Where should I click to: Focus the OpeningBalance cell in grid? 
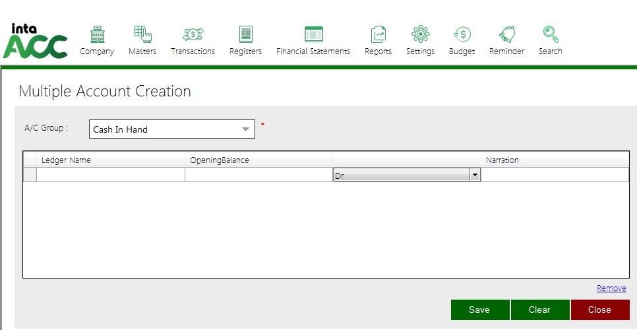click(258, 175)
